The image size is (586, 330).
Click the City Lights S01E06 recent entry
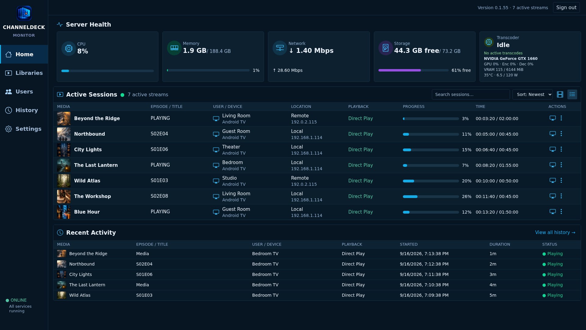[x=317, y=274]
